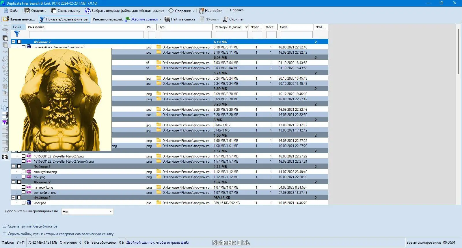Click the binoculars icon for Найти в списке
The image size is (462, 248).
pos(167,19)
